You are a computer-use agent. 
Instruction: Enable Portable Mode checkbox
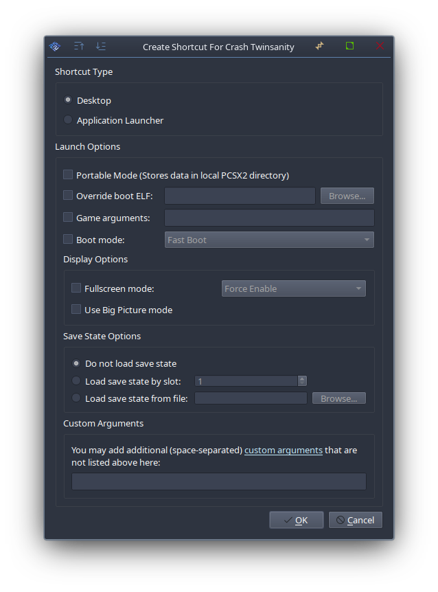(68, 175)
